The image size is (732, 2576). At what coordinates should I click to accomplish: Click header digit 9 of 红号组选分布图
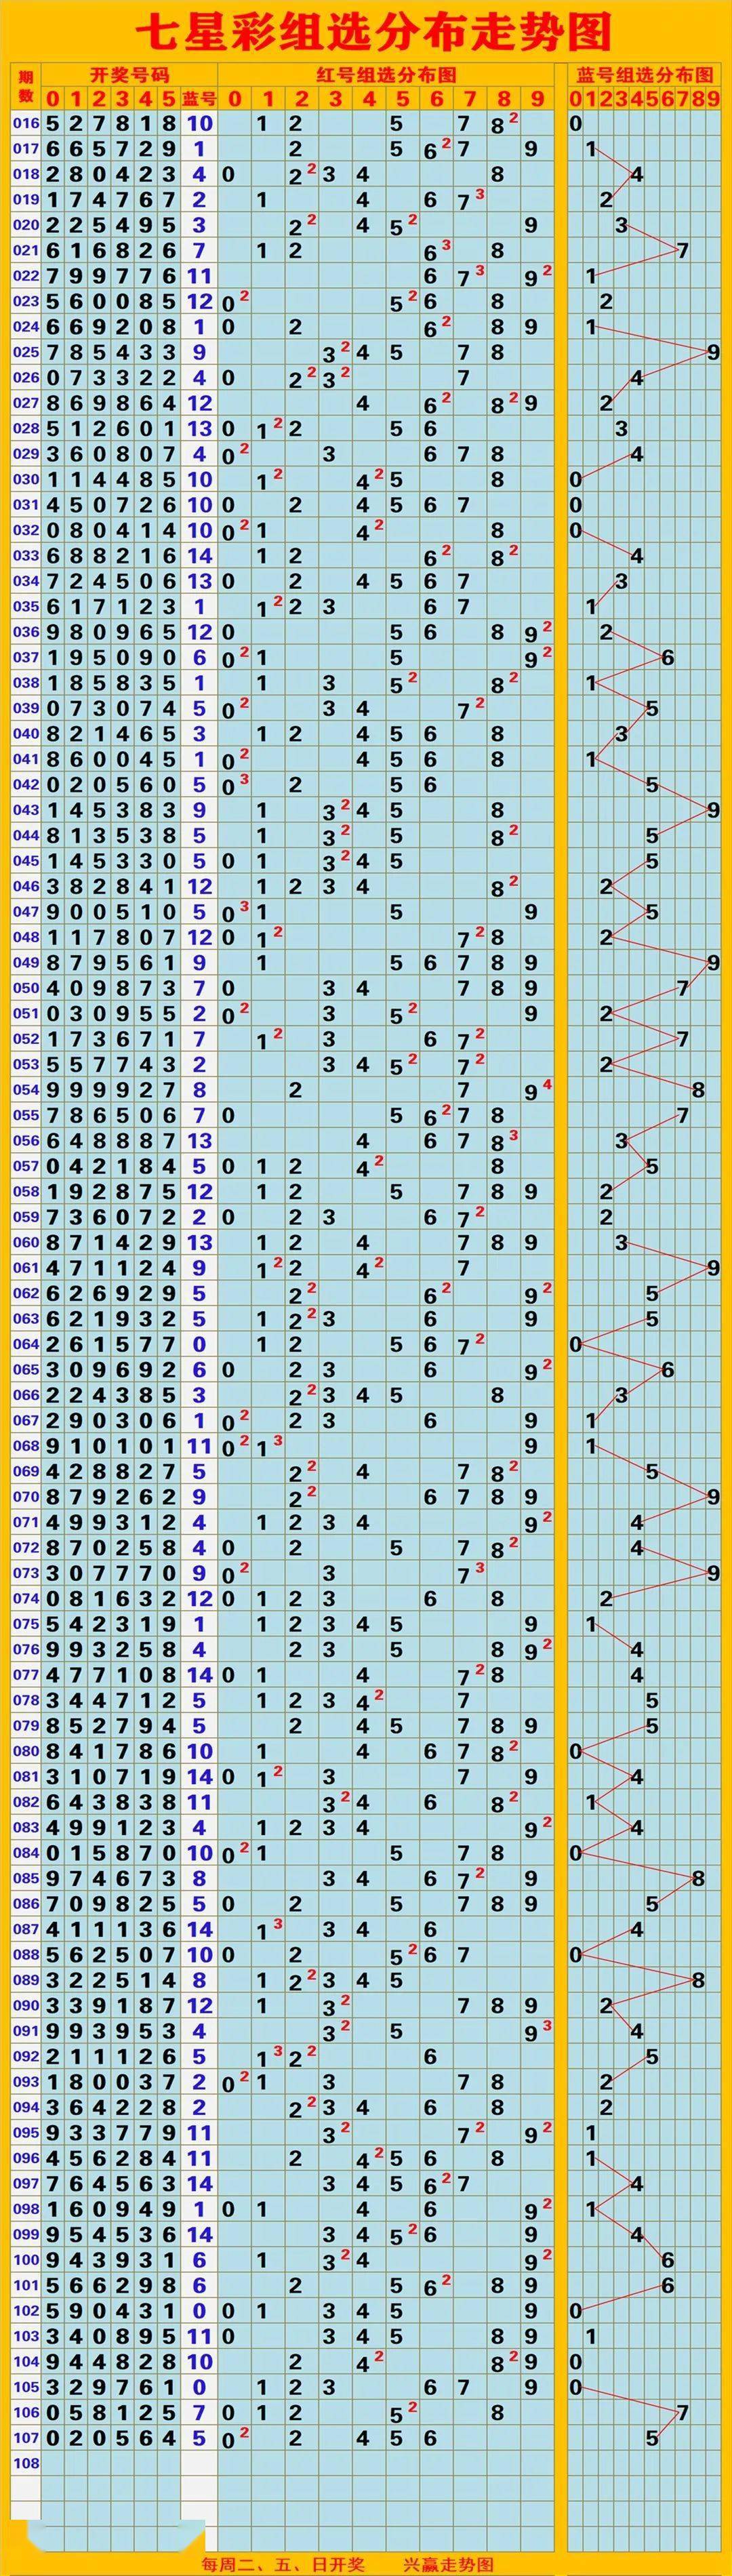[538, 98]
